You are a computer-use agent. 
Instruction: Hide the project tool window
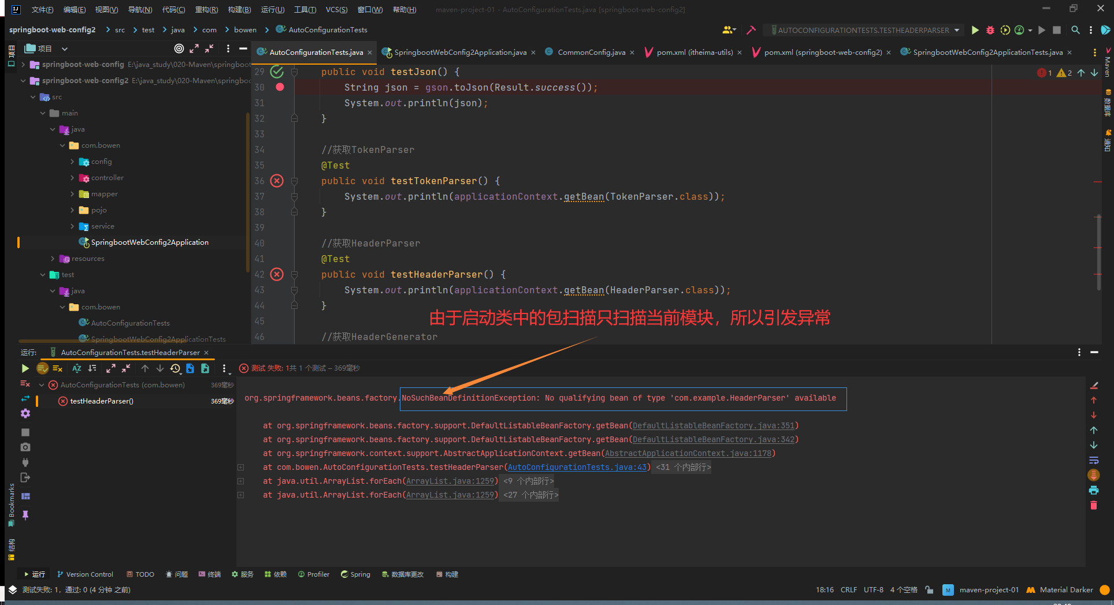point(243,48)
